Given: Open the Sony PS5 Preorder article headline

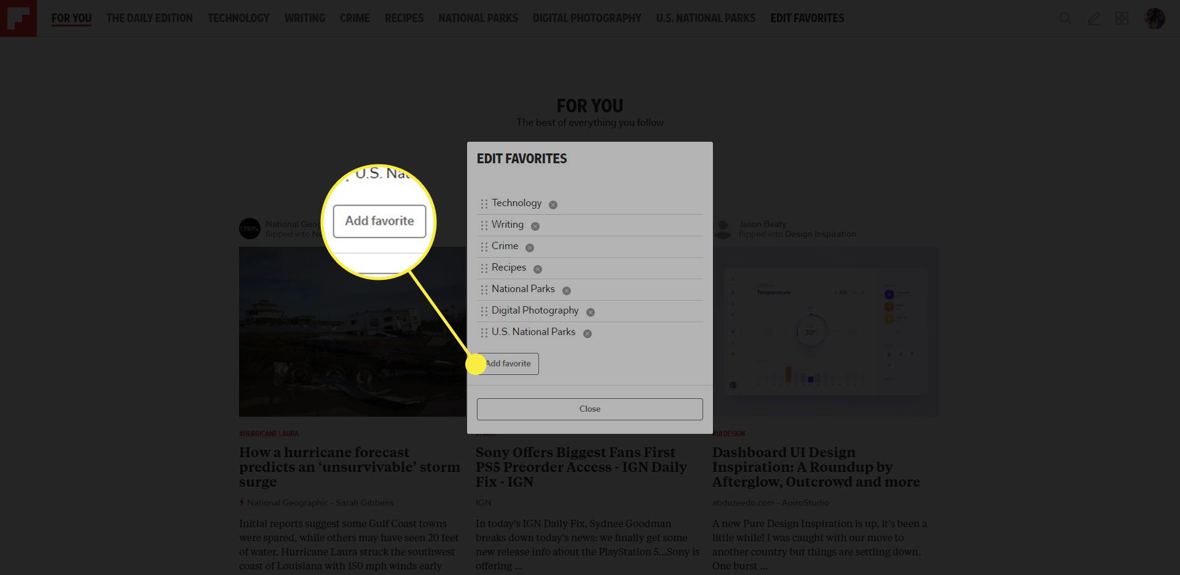Looking at the screenshot, I should pos(581,467).
